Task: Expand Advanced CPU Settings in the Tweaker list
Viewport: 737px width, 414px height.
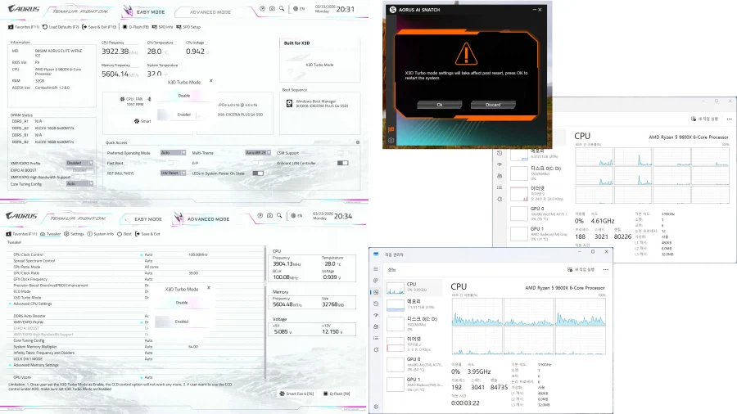Action: point(33,304)
